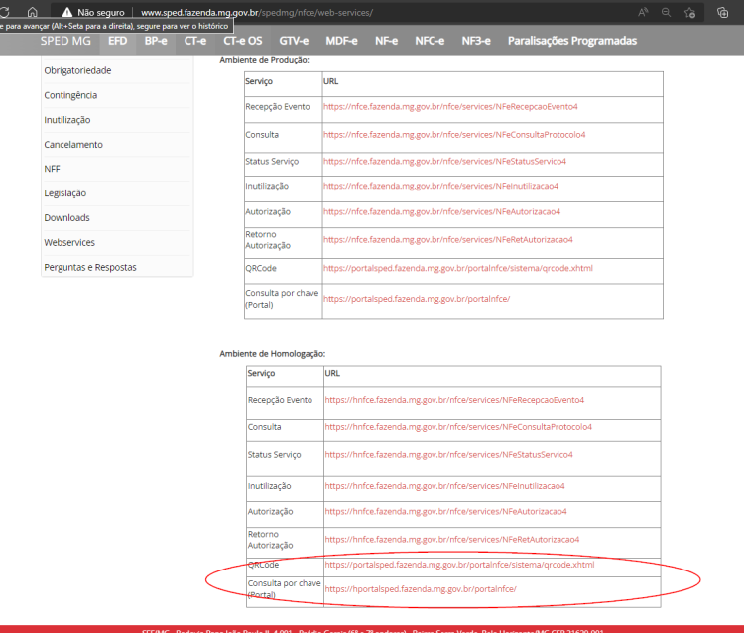Screen dimensions: 744x633
Task: Open the NFC-e menu item
Action: 430,41
